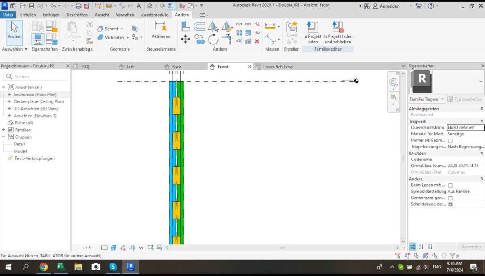Toggle Thin Lines icon in quick access toolbar

point(171,6)
